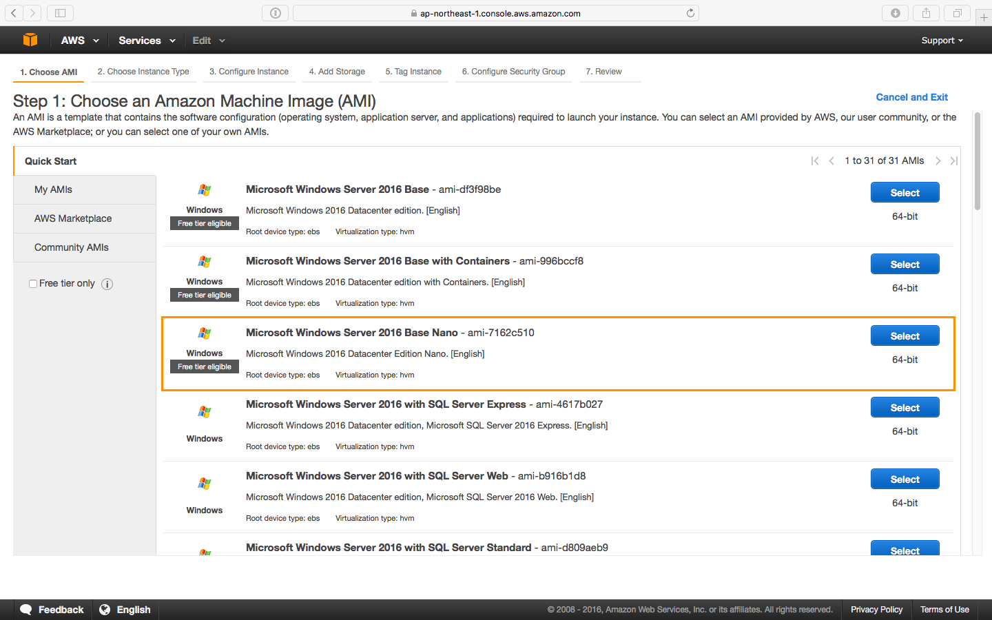Jump to first page of AMIs

[x=815, y=161]
